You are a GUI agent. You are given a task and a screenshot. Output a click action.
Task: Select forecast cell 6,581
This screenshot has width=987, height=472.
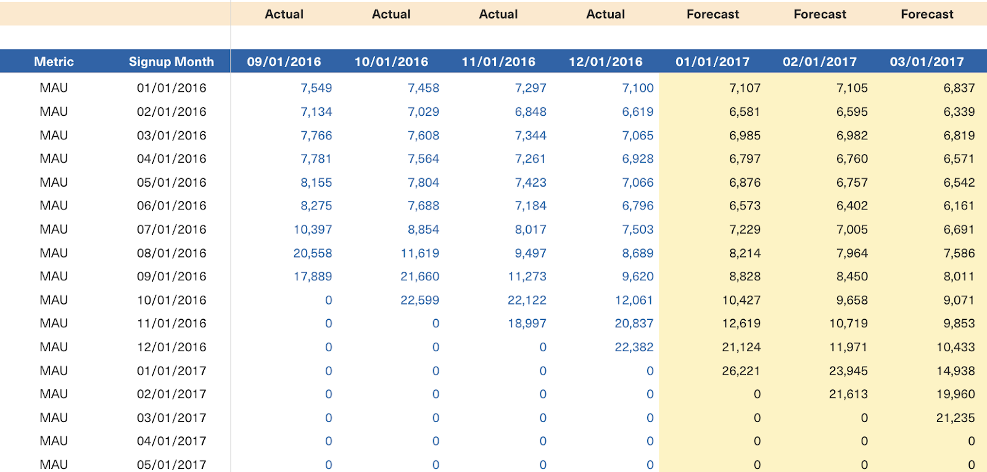click(745, 112)
